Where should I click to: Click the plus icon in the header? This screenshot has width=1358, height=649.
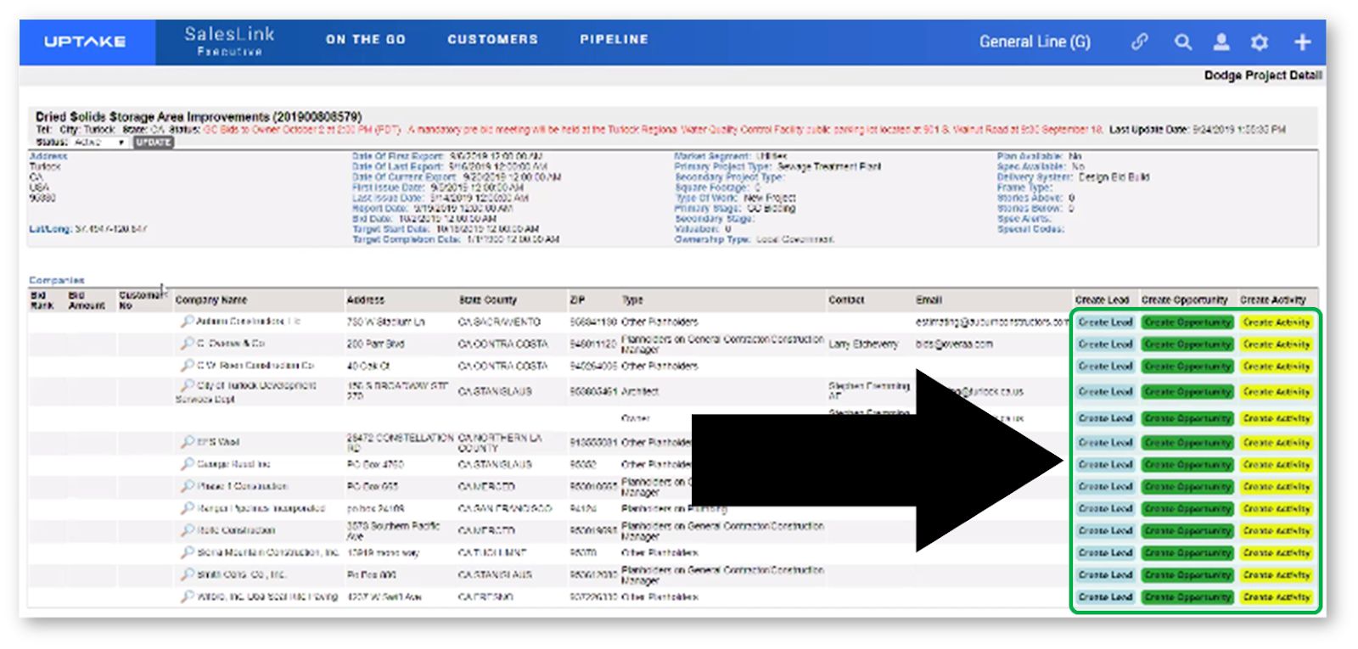(x=1302, y=42)
